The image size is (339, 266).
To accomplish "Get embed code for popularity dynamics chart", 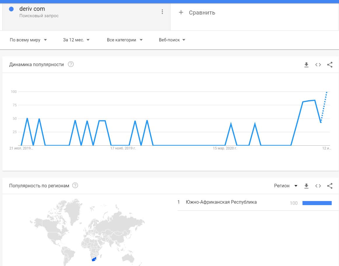I will coord(318,65).
